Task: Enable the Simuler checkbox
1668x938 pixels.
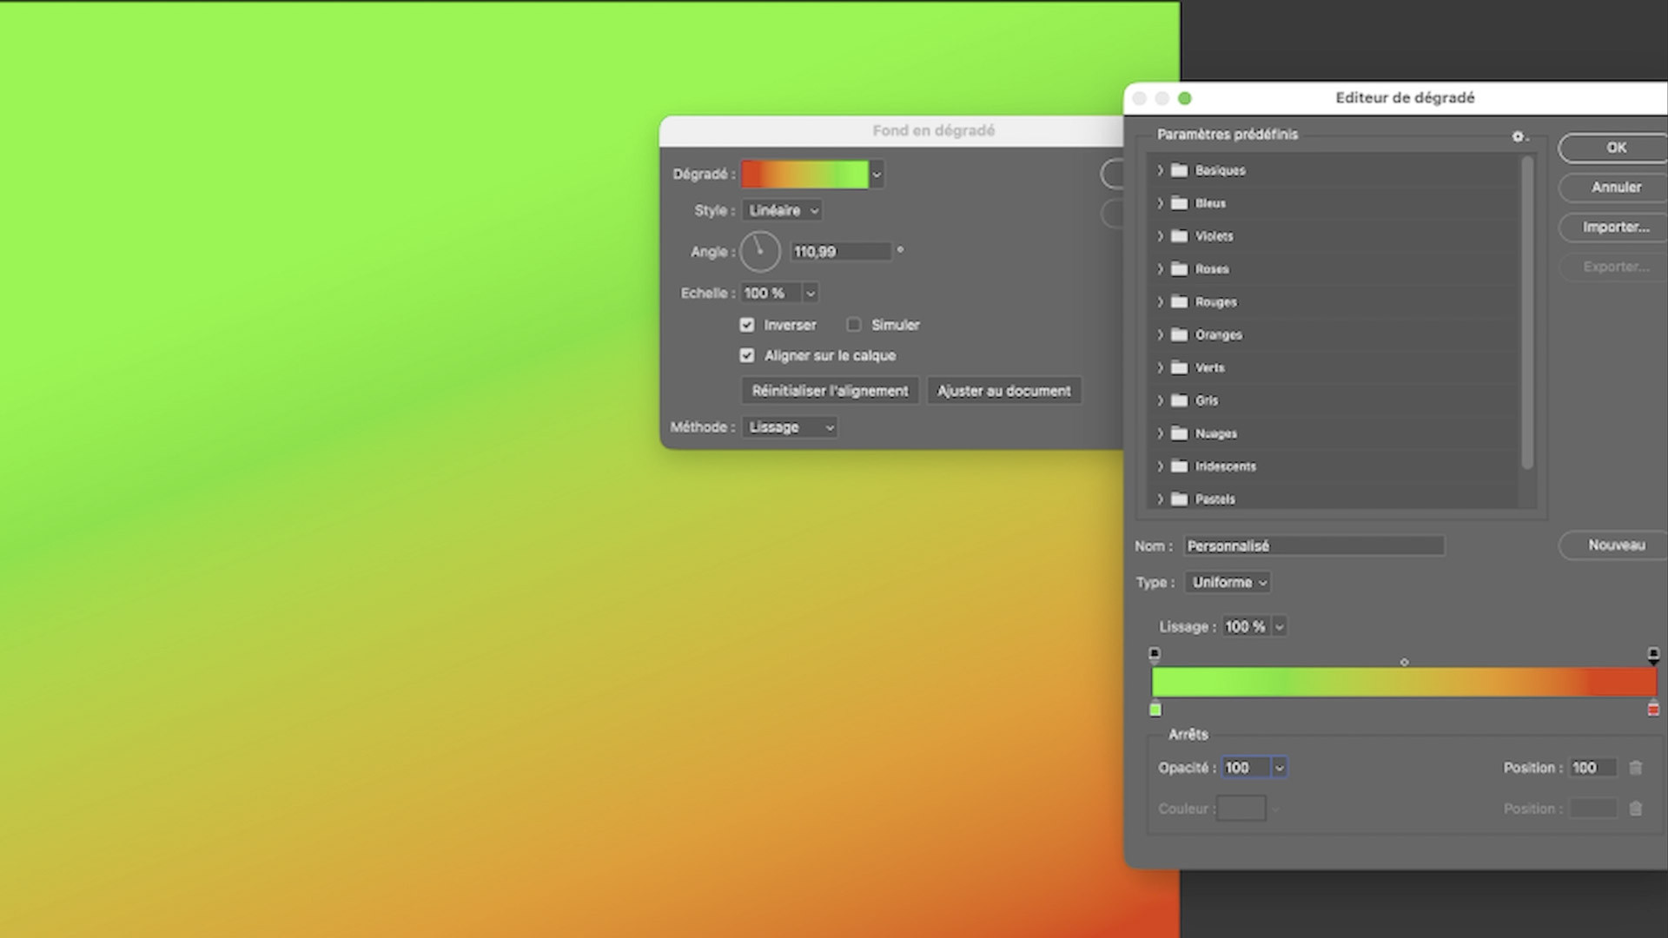Action: point(854,325)
